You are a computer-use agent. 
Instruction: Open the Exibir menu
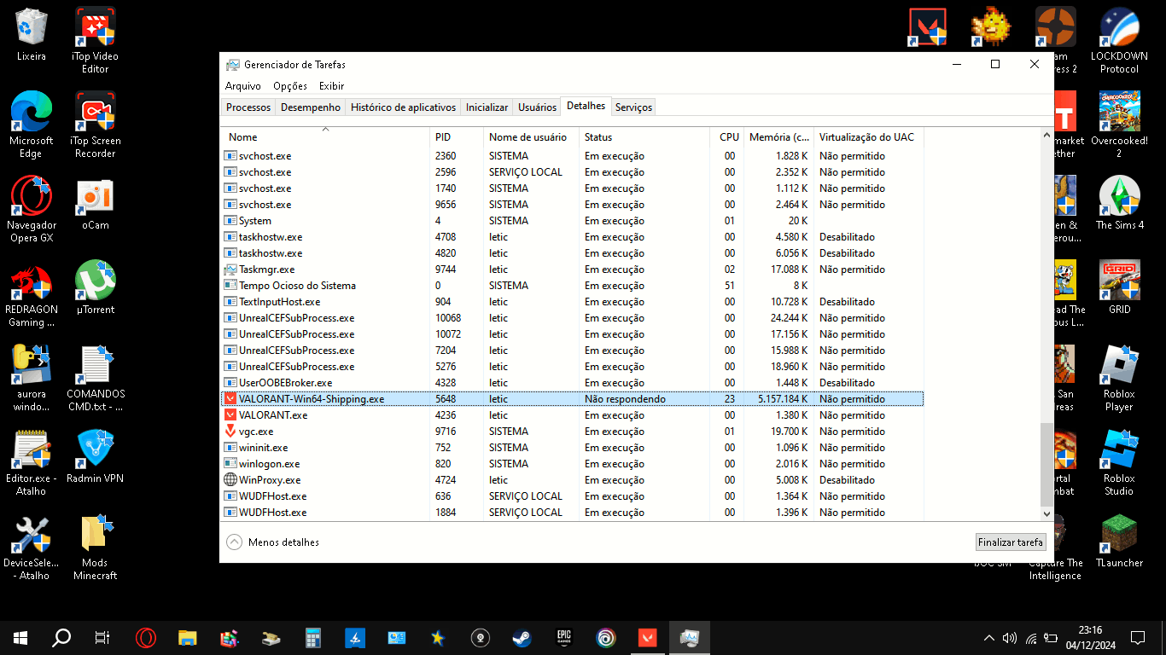click(x=332, y=86)
